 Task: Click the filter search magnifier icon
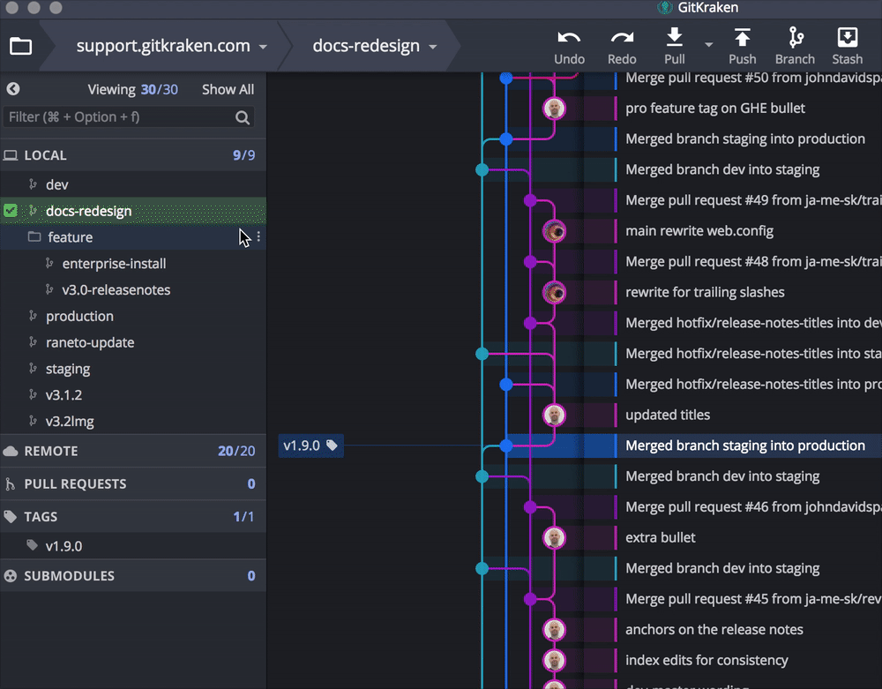pos(243,117)
